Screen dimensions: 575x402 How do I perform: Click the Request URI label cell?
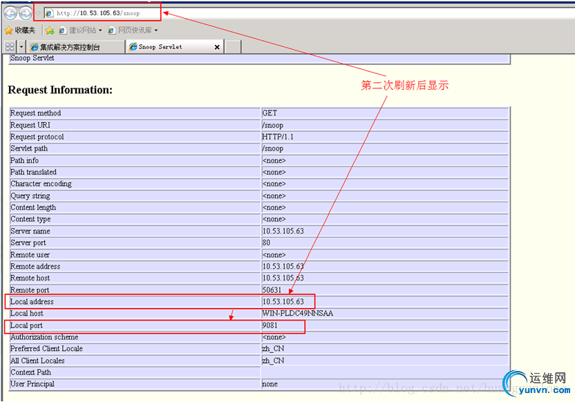click(135, 125)
